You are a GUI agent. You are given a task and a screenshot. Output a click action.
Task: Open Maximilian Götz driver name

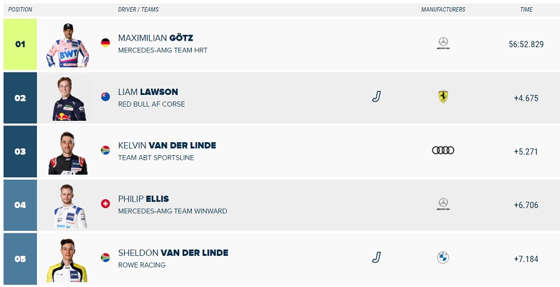coord(156,38)
